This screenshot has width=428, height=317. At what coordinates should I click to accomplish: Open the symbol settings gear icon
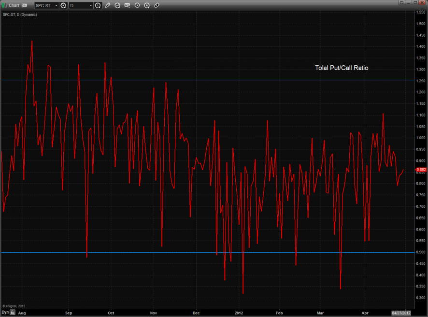(63, 5)
